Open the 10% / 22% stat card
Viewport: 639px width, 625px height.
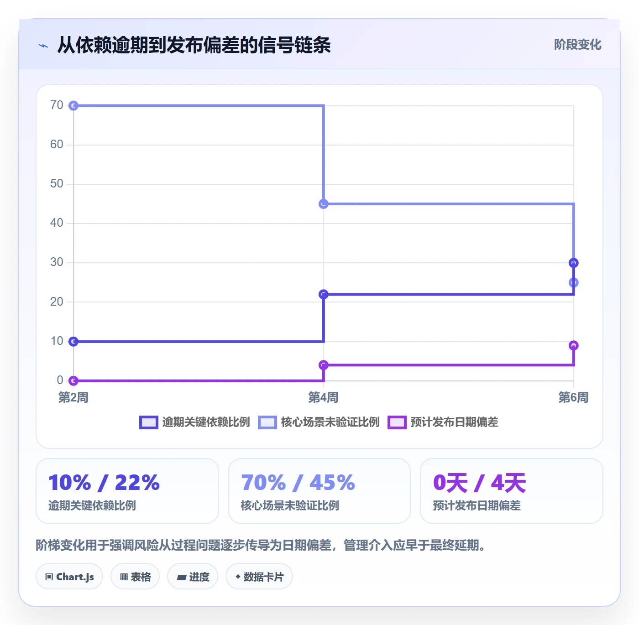127,491
